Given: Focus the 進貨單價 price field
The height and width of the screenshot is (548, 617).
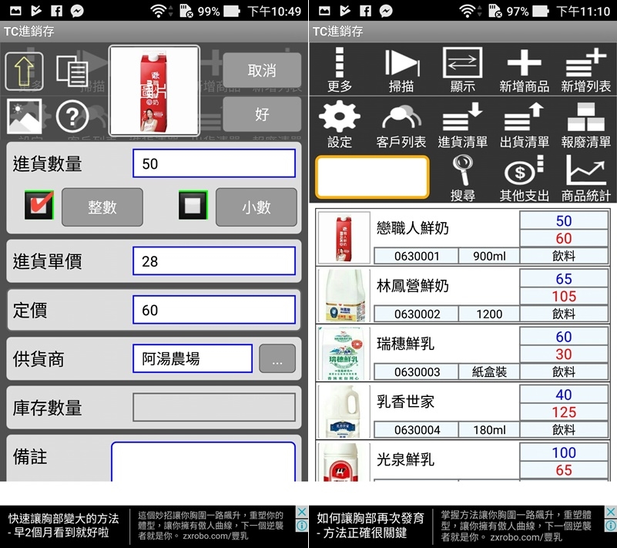Looking at the screenshot, I should point(214,261).
